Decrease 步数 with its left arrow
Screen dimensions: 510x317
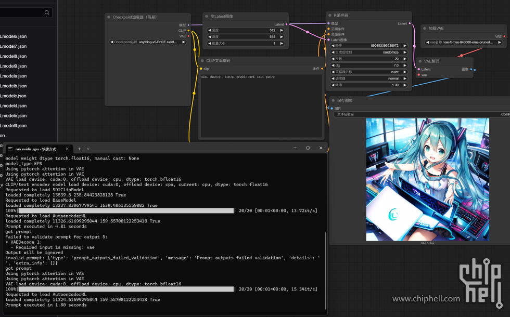[x=333, y=59]
